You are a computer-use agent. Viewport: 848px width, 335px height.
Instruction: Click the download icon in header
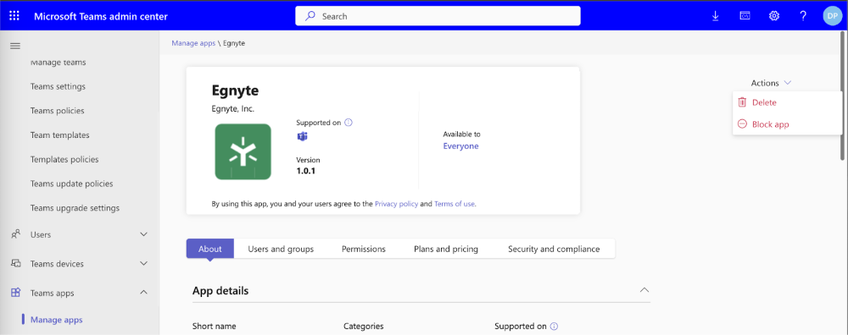point(716,16)
